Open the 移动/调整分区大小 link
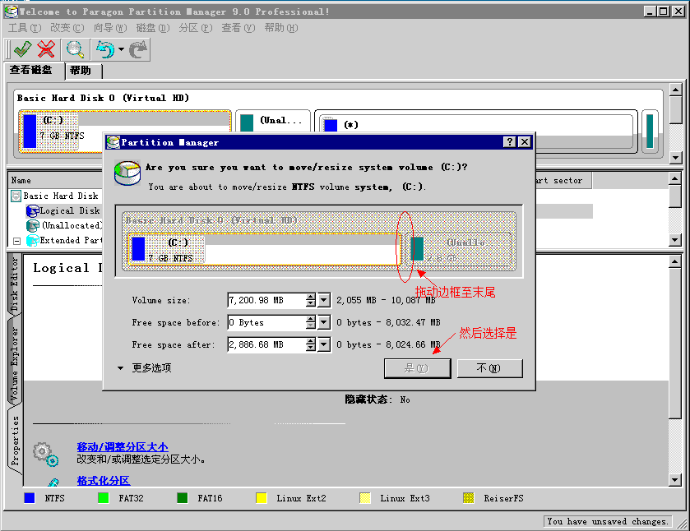Viewport: 690px width, 531px height. 122,446
